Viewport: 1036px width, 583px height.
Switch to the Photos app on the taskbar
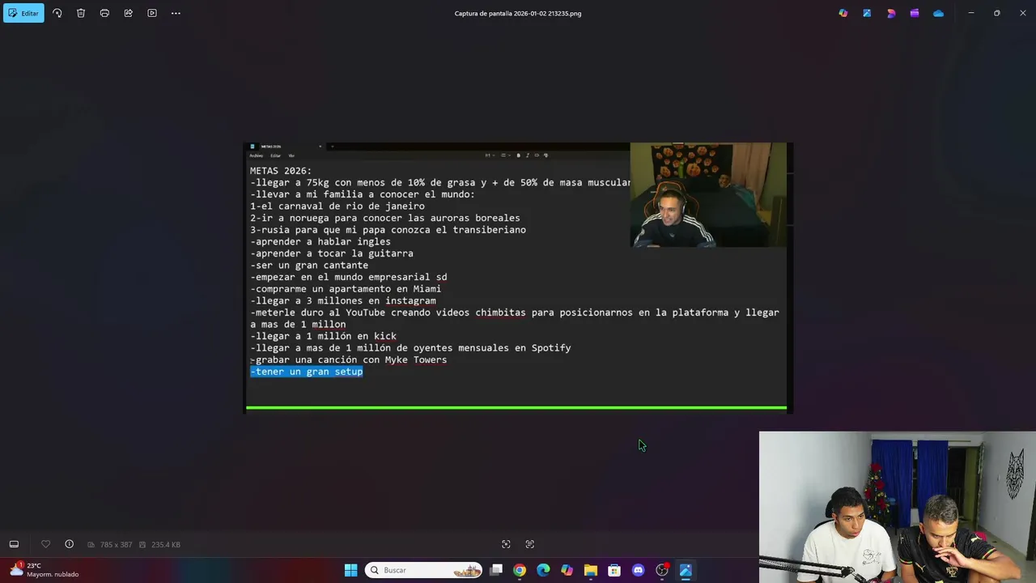click(686, 570)
